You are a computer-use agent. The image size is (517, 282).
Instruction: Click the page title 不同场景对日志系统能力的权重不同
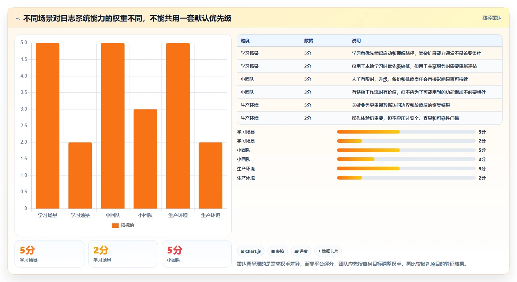pos(127,19)
